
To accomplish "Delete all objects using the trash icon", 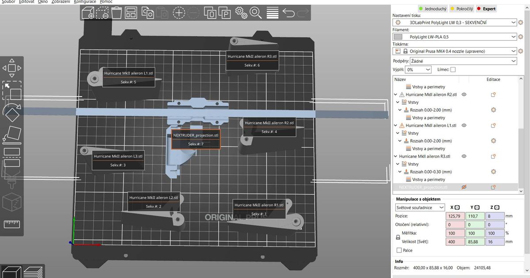I will tap(117, 13).
